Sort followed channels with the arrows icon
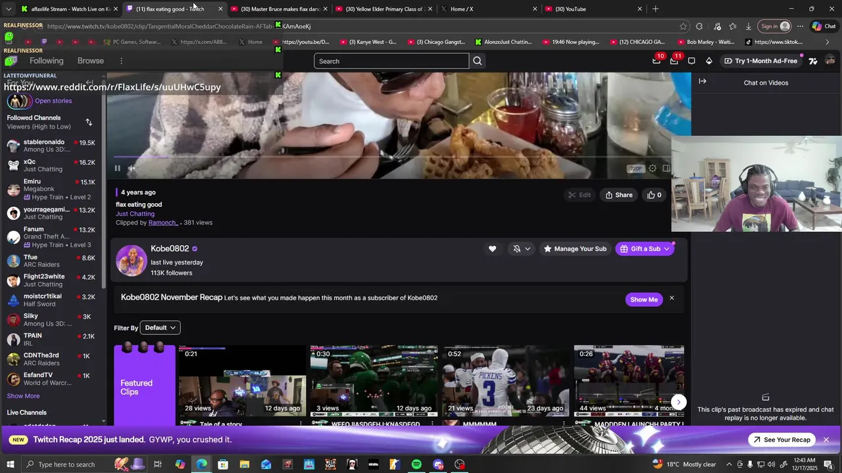 (89, 122)
